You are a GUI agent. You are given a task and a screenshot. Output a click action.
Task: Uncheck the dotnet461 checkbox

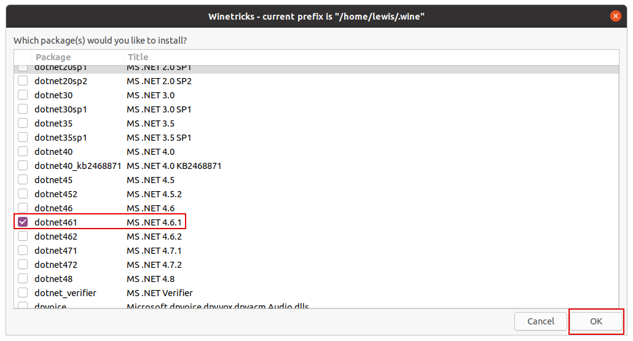click(23, 222)
